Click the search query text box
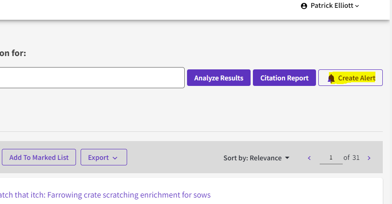Image resolution: width=392 pixels, height=204 pixels. (92, 78)
